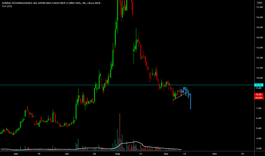Click the JUMIA TECHNOLOGIES chart title

tap(51, 3)
